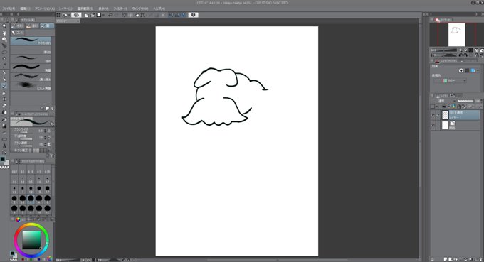Select the Operation object tool

coord(4,39)
